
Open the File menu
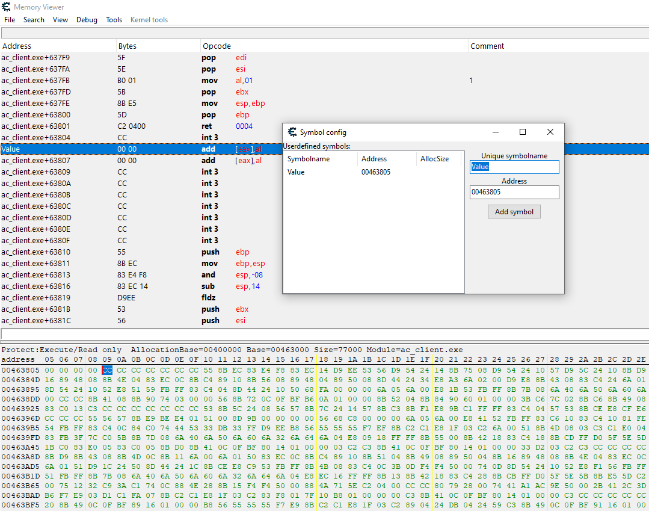10,20
